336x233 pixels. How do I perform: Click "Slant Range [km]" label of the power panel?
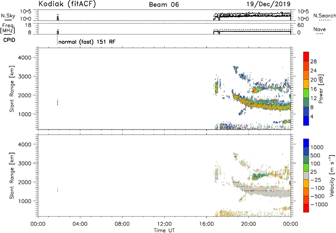coord(12,89)
